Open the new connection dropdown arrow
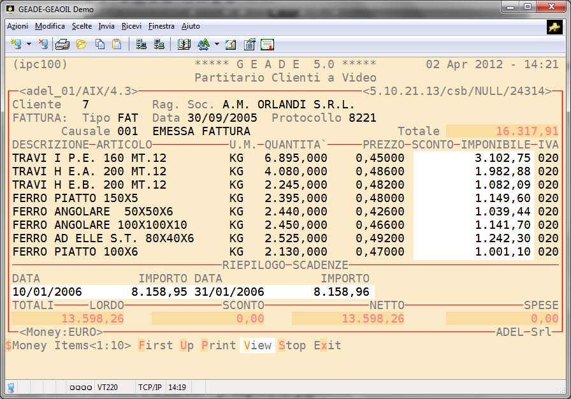The width and height of the screenshot is (571, 399). point(29,45)
